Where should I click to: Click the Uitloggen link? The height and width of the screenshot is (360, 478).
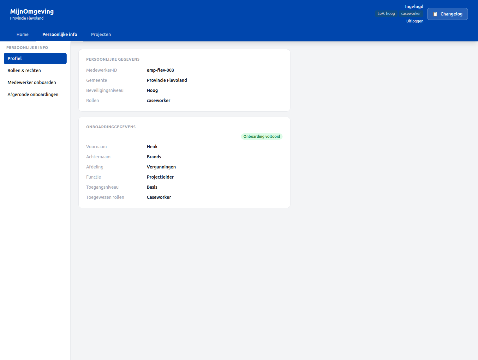click(x=415, y=21)
